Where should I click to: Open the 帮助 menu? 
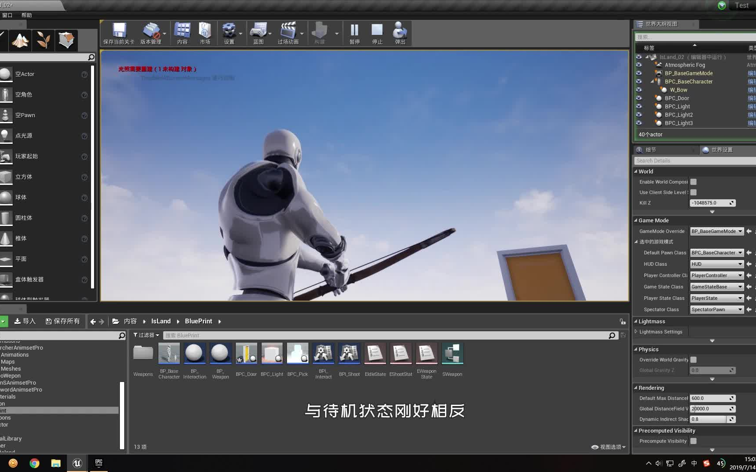27,15
